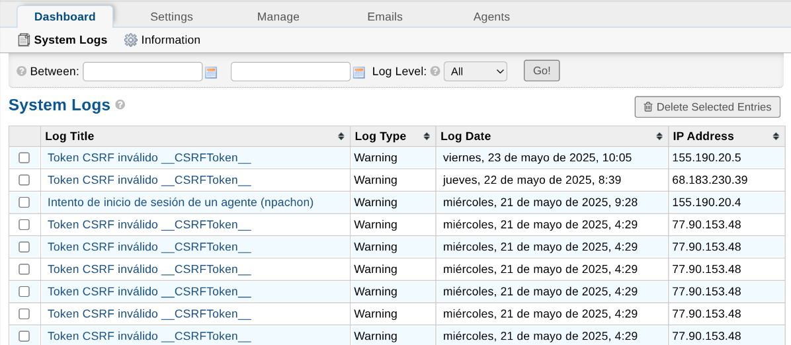Switch to the Settings tab
Viewport: 791px width, 345px height.
[x=171, y=17]
